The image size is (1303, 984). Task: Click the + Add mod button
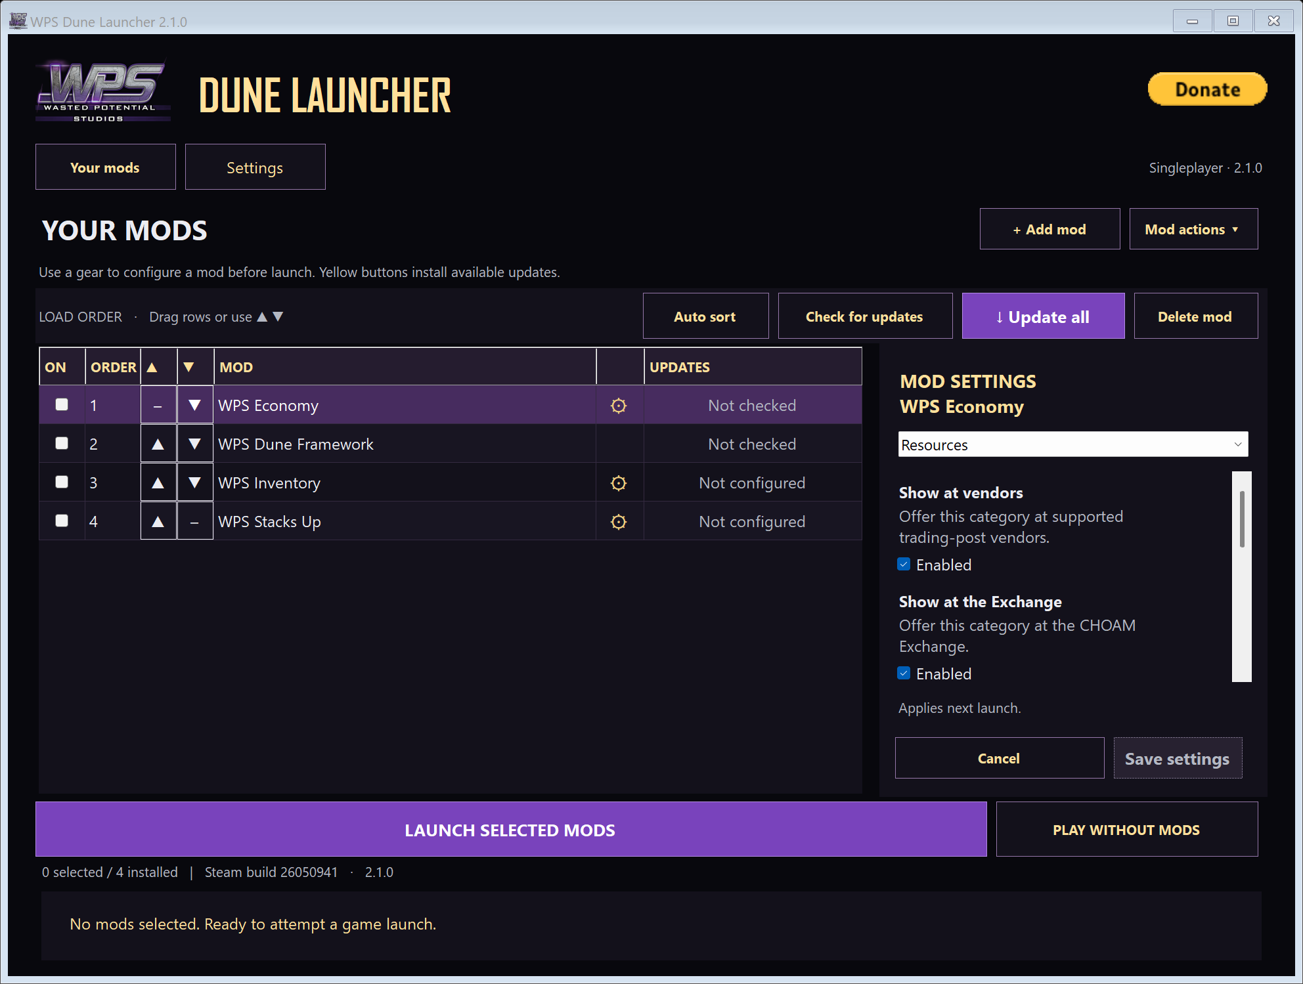[1049, 229]
